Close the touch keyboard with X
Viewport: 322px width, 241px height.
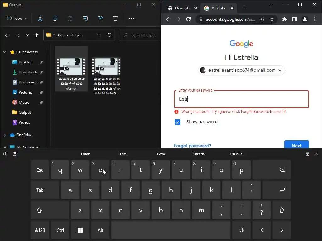click(316, 154)
